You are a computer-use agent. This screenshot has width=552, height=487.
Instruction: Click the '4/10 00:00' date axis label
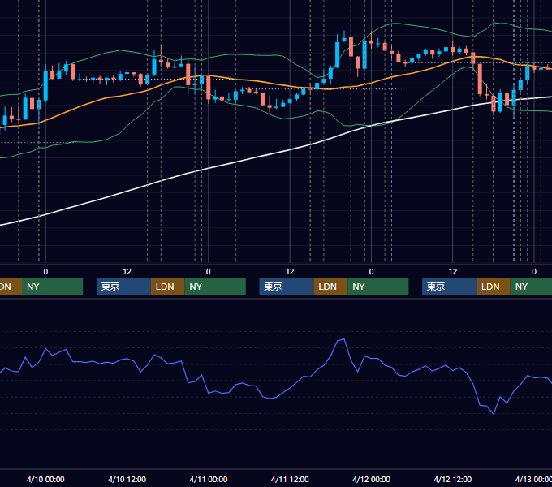(x=45, y=479)
